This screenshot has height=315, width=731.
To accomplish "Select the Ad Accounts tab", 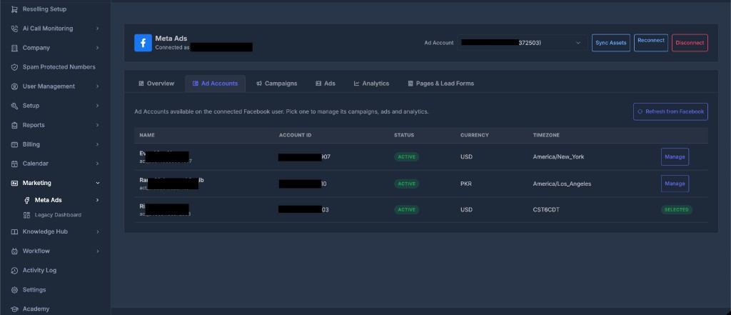I will 215,84.
